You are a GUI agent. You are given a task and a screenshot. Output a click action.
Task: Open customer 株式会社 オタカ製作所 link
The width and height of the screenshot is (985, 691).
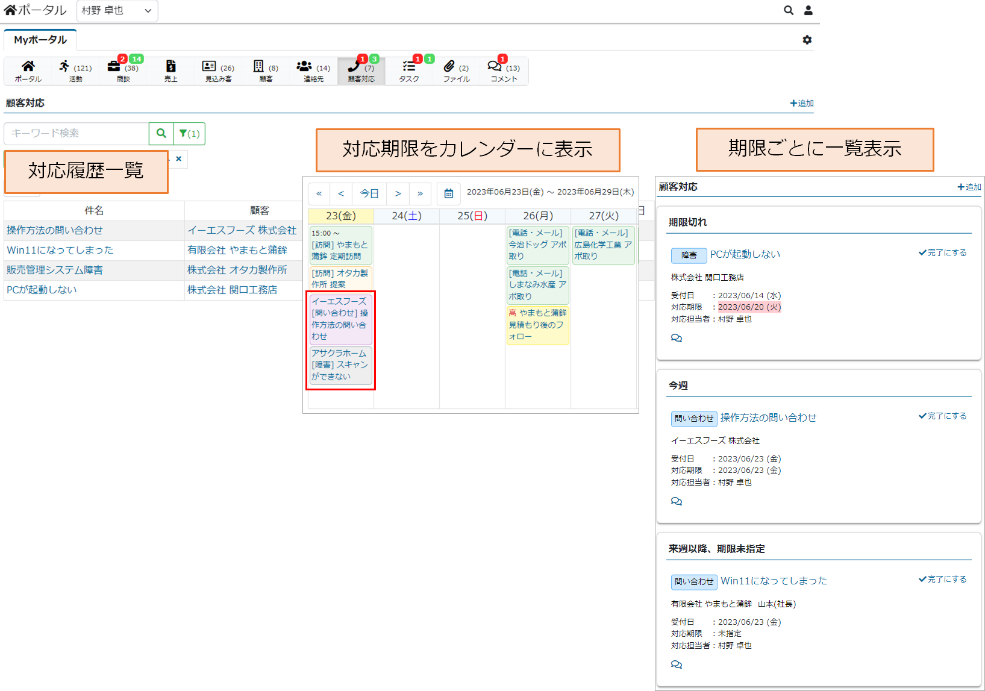point(237,270)
